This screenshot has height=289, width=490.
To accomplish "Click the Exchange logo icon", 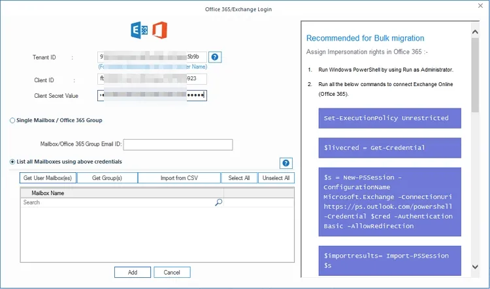I will [x=139, y=30].
